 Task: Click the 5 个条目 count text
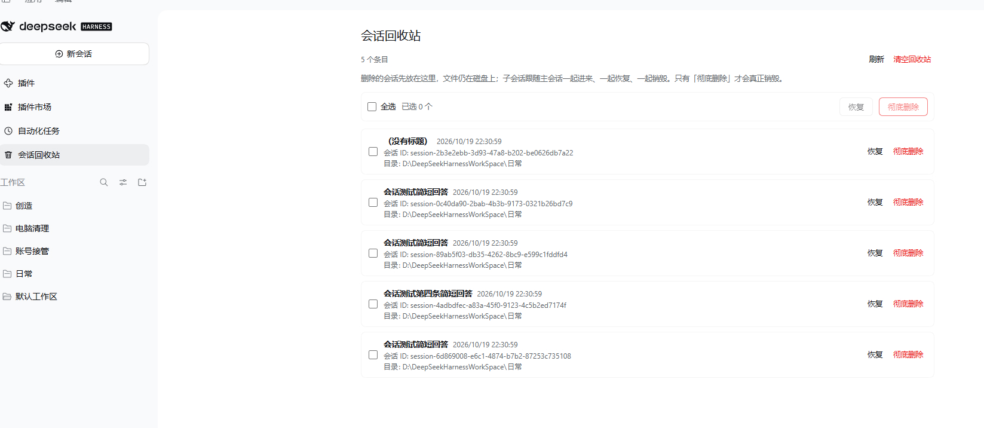coord(375,60)
